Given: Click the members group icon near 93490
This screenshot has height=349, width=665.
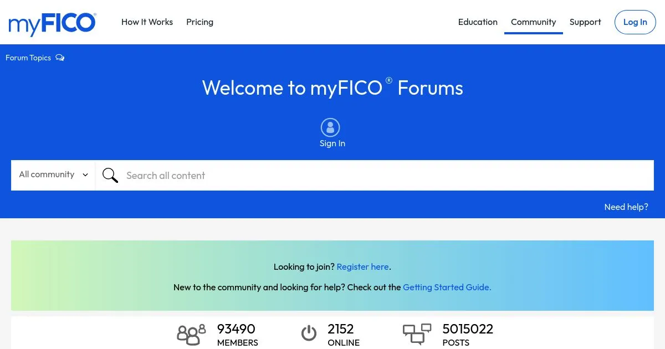Looking at the screenshot, I should [x=191, y=333].
